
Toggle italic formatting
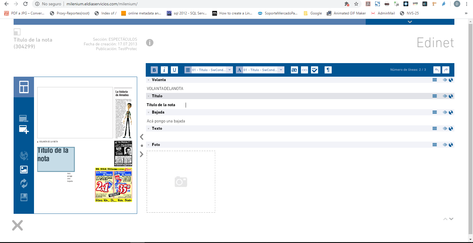point(164,70)
